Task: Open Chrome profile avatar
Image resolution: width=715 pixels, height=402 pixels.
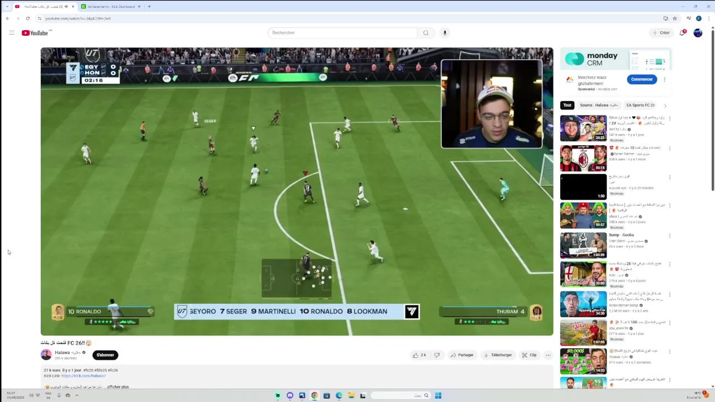Action: pos(698,18)
